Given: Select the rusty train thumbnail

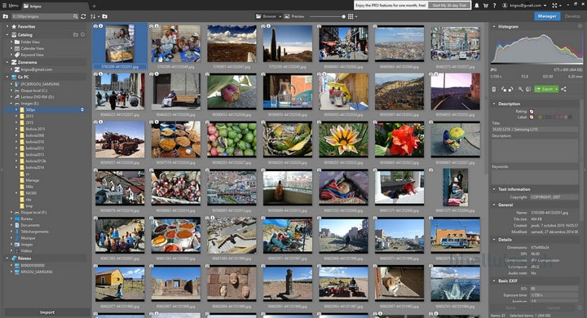Looking at the screenshot, I should [x=120, y=139].
